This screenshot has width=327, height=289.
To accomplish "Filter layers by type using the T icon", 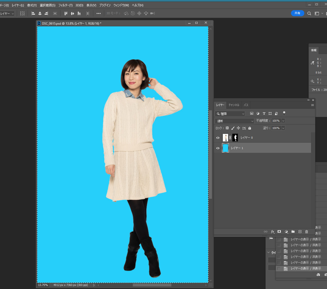I will click(264, 114).
